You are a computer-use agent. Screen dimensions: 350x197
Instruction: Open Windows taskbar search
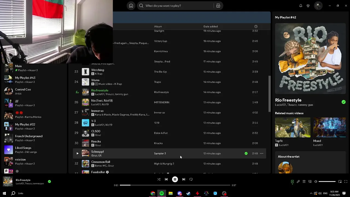(x=13, y=193)
